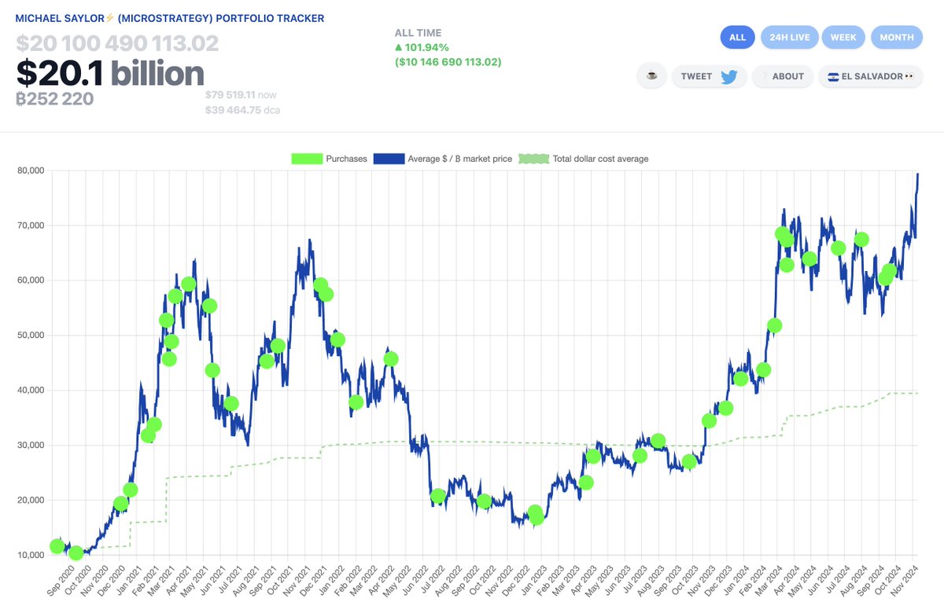Select the ALL time range tab
This screenshot has width=944, height=609.
coord(737,37)
